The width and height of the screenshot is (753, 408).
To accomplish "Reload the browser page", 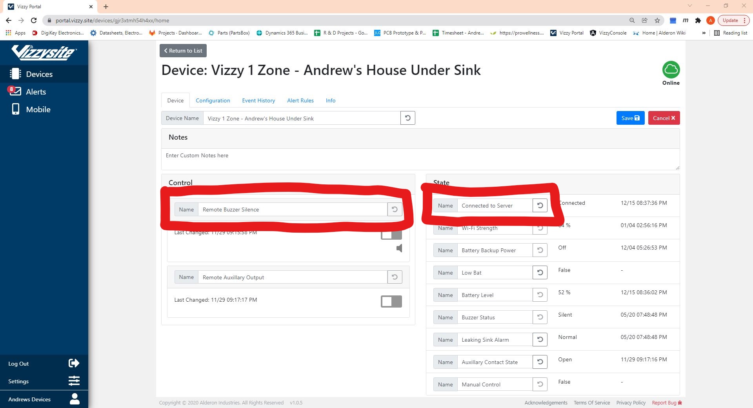I will click(x=34, y=20).
